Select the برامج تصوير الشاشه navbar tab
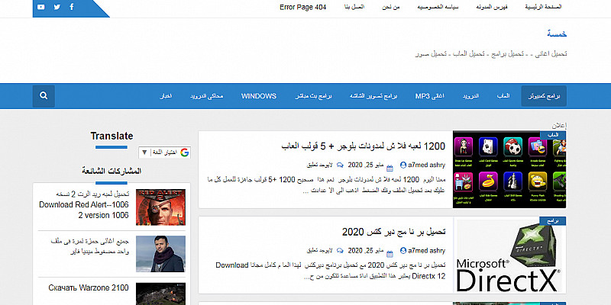This screenshot has width=611, height=305. click(373, 96)
